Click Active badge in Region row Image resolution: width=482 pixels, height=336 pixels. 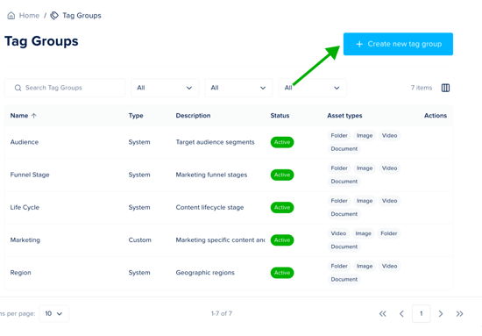[282, 273]
